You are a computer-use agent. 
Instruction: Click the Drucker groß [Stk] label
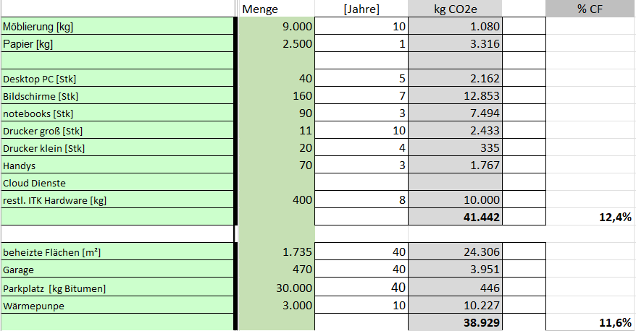[x=118, y=131]
